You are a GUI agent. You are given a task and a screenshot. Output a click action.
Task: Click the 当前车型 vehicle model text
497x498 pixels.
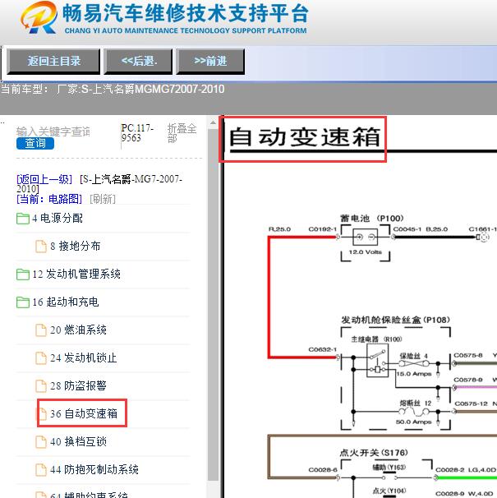click(x=113, y=90)
